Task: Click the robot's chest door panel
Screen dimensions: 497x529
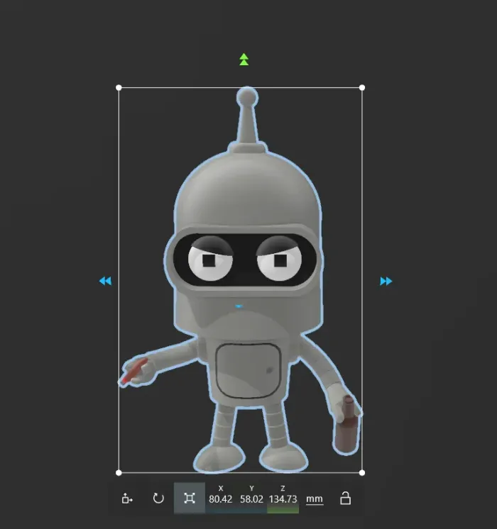Action: (246, 368)
